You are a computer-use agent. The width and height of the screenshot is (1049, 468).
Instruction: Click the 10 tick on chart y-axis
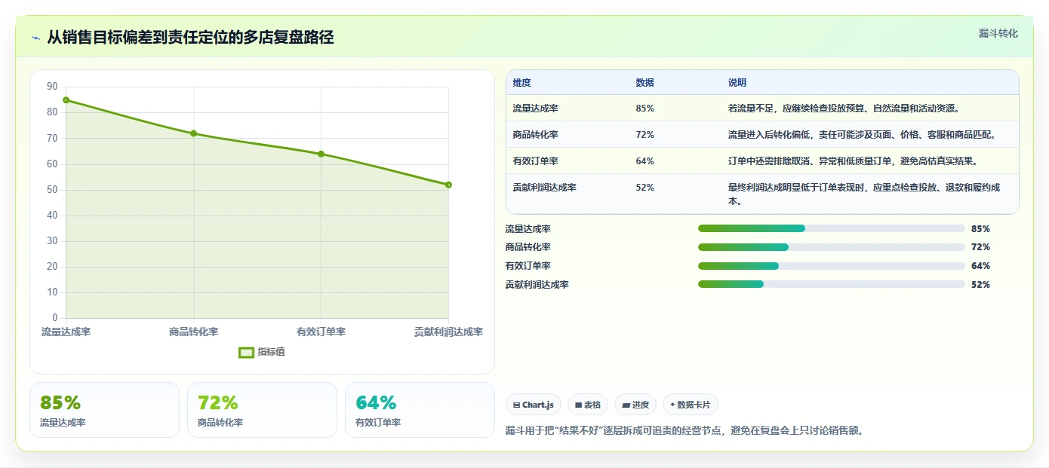52,292
